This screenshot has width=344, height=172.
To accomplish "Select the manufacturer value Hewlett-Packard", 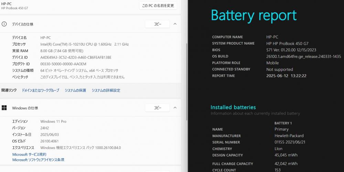I will click(x=289, y=136).
